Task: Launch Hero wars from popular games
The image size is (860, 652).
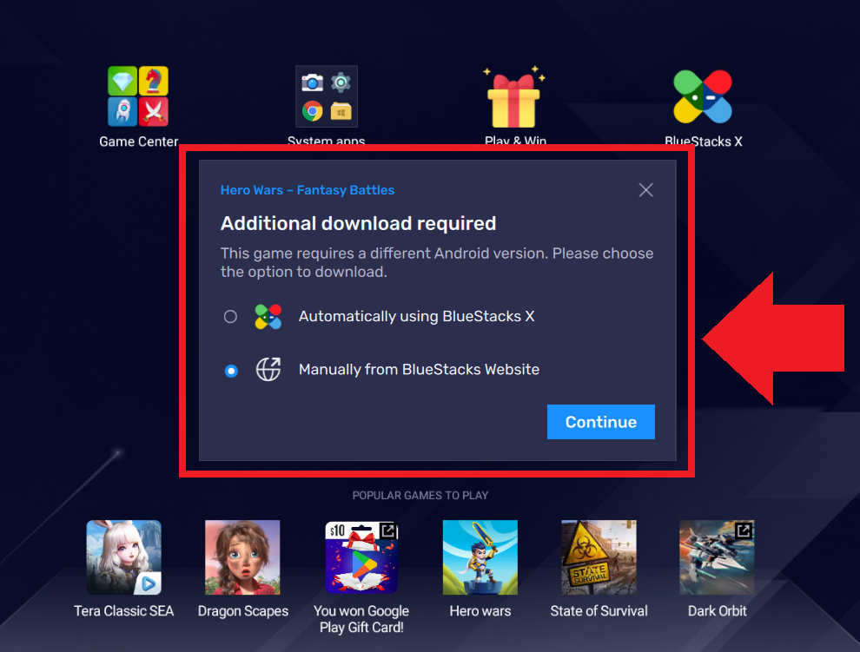Action: click(x=480, y=557)
